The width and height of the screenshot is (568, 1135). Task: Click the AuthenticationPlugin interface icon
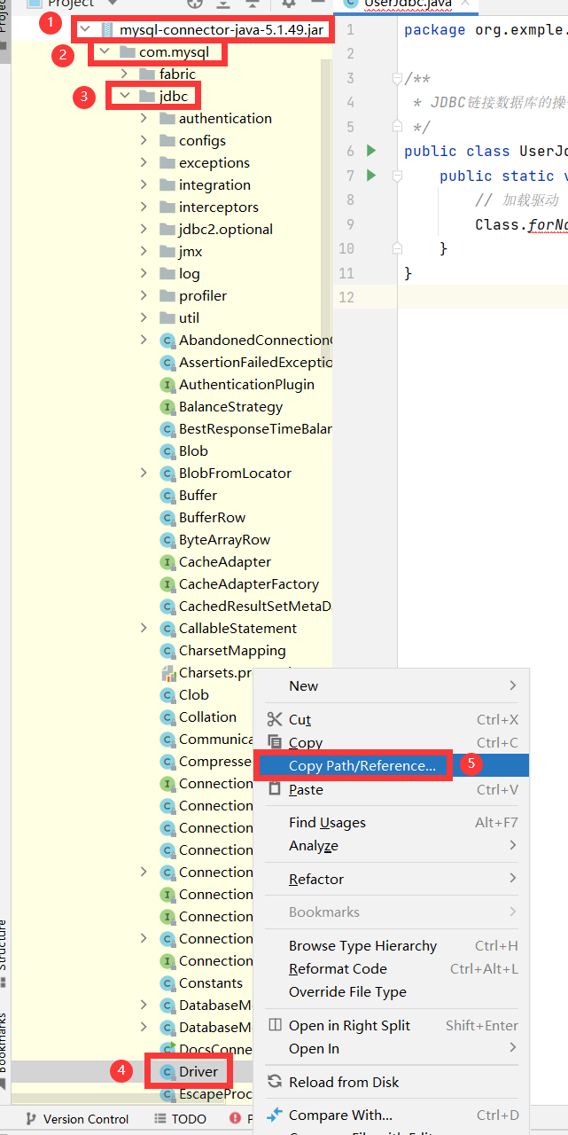[x=167, y=385]
